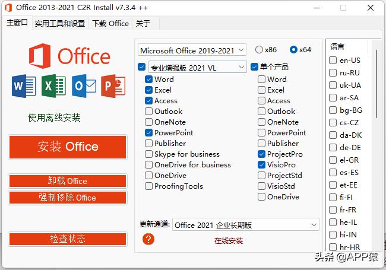Click the PowerPoint app icon
The width and height of the screenshot is (386, 270).
click(x=113, y=87)
